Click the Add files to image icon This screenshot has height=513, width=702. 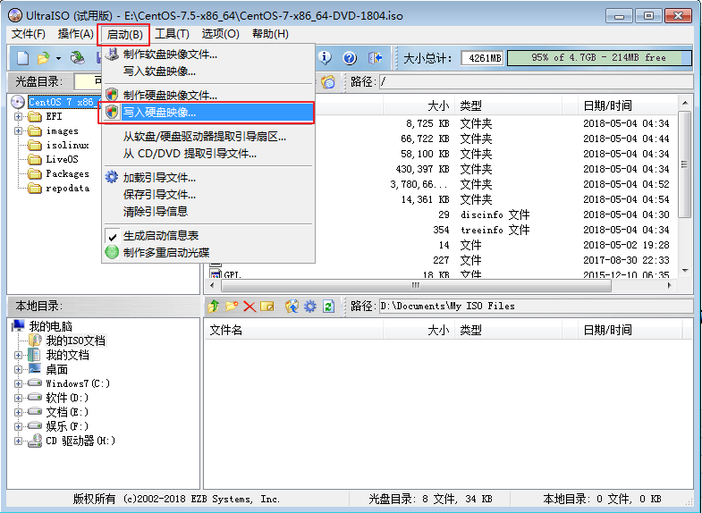pyautogui.click(x=292, y=307)
